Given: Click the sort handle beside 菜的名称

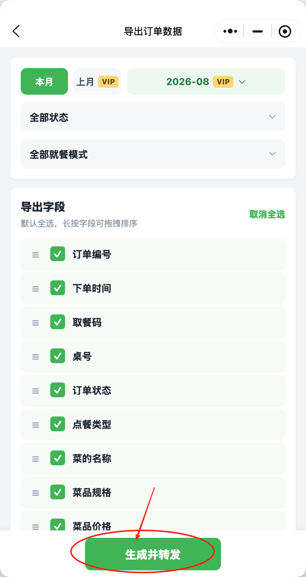Looking at the screenshot, I should coord(35,459).
